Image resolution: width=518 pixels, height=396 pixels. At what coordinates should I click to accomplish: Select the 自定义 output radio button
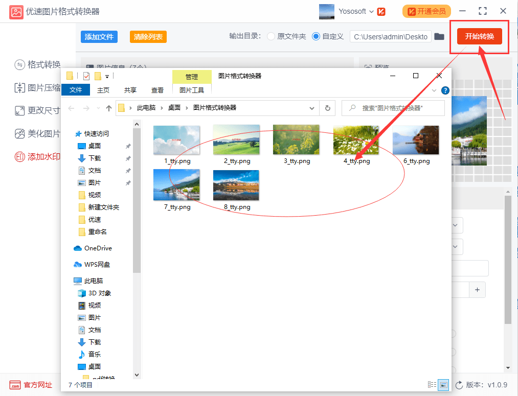pyautogui.click(x=316, y=37)
